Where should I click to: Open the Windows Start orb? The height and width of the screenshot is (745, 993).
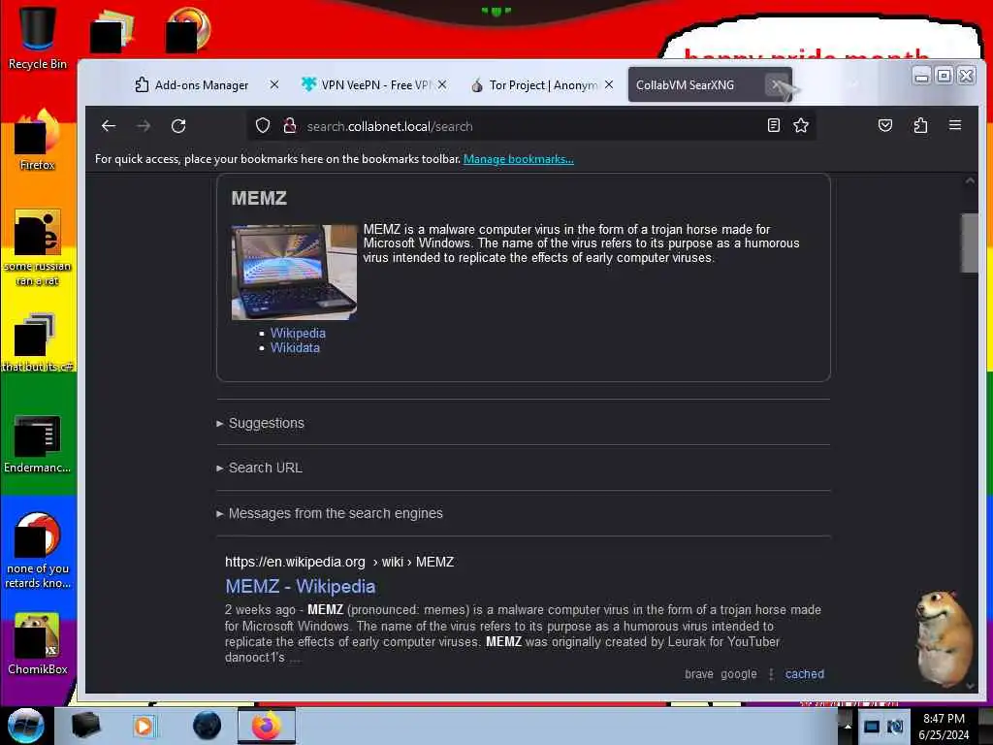pos(25,726)
